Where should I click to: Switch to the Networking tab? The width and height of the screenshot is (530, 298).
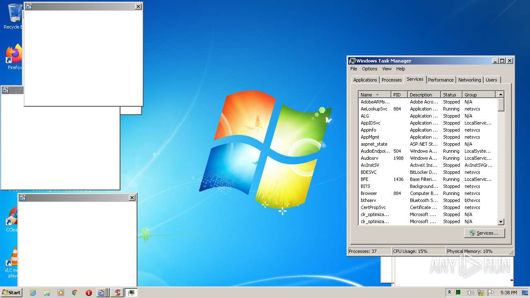470,80
